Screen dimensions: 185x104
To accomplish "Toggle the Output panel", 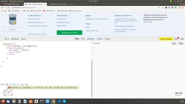I will [x=108, y=39].
